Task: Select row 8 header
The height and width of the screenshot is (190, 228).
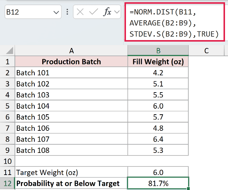Action: (x=7, y=139)
